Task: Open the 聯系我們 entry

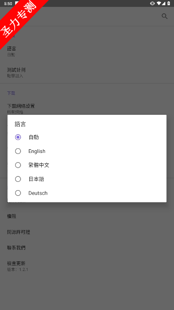Action: pyautogui.click(x=87, y=248)
